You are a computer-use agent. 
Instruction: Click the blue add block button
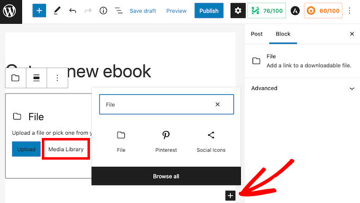click(x=39, y=11)
